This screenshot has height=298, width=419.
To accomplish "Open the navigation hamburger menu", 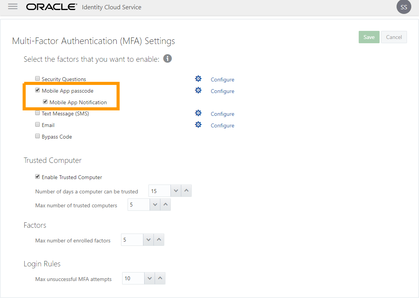I will pos(13,7).
